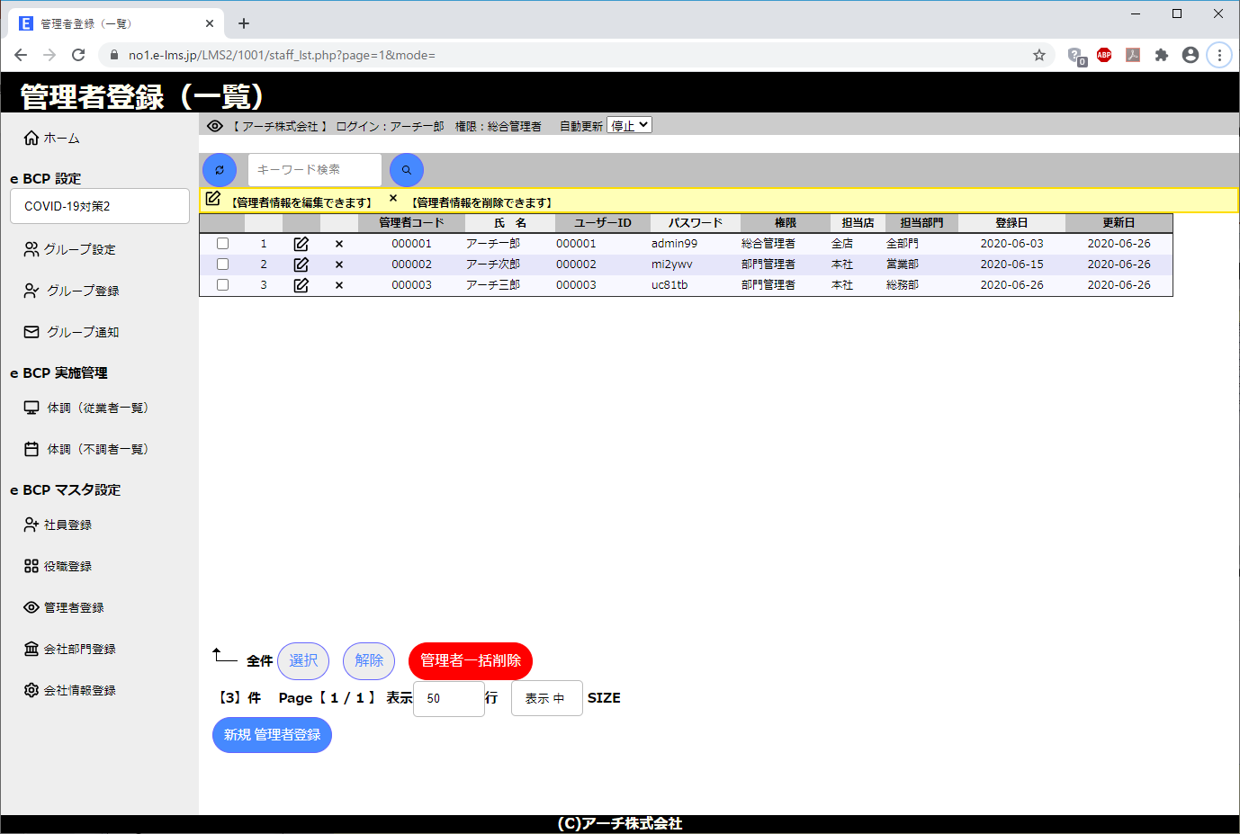Tick the checkbox for アーチ次郎

click(x=223, y=265)
